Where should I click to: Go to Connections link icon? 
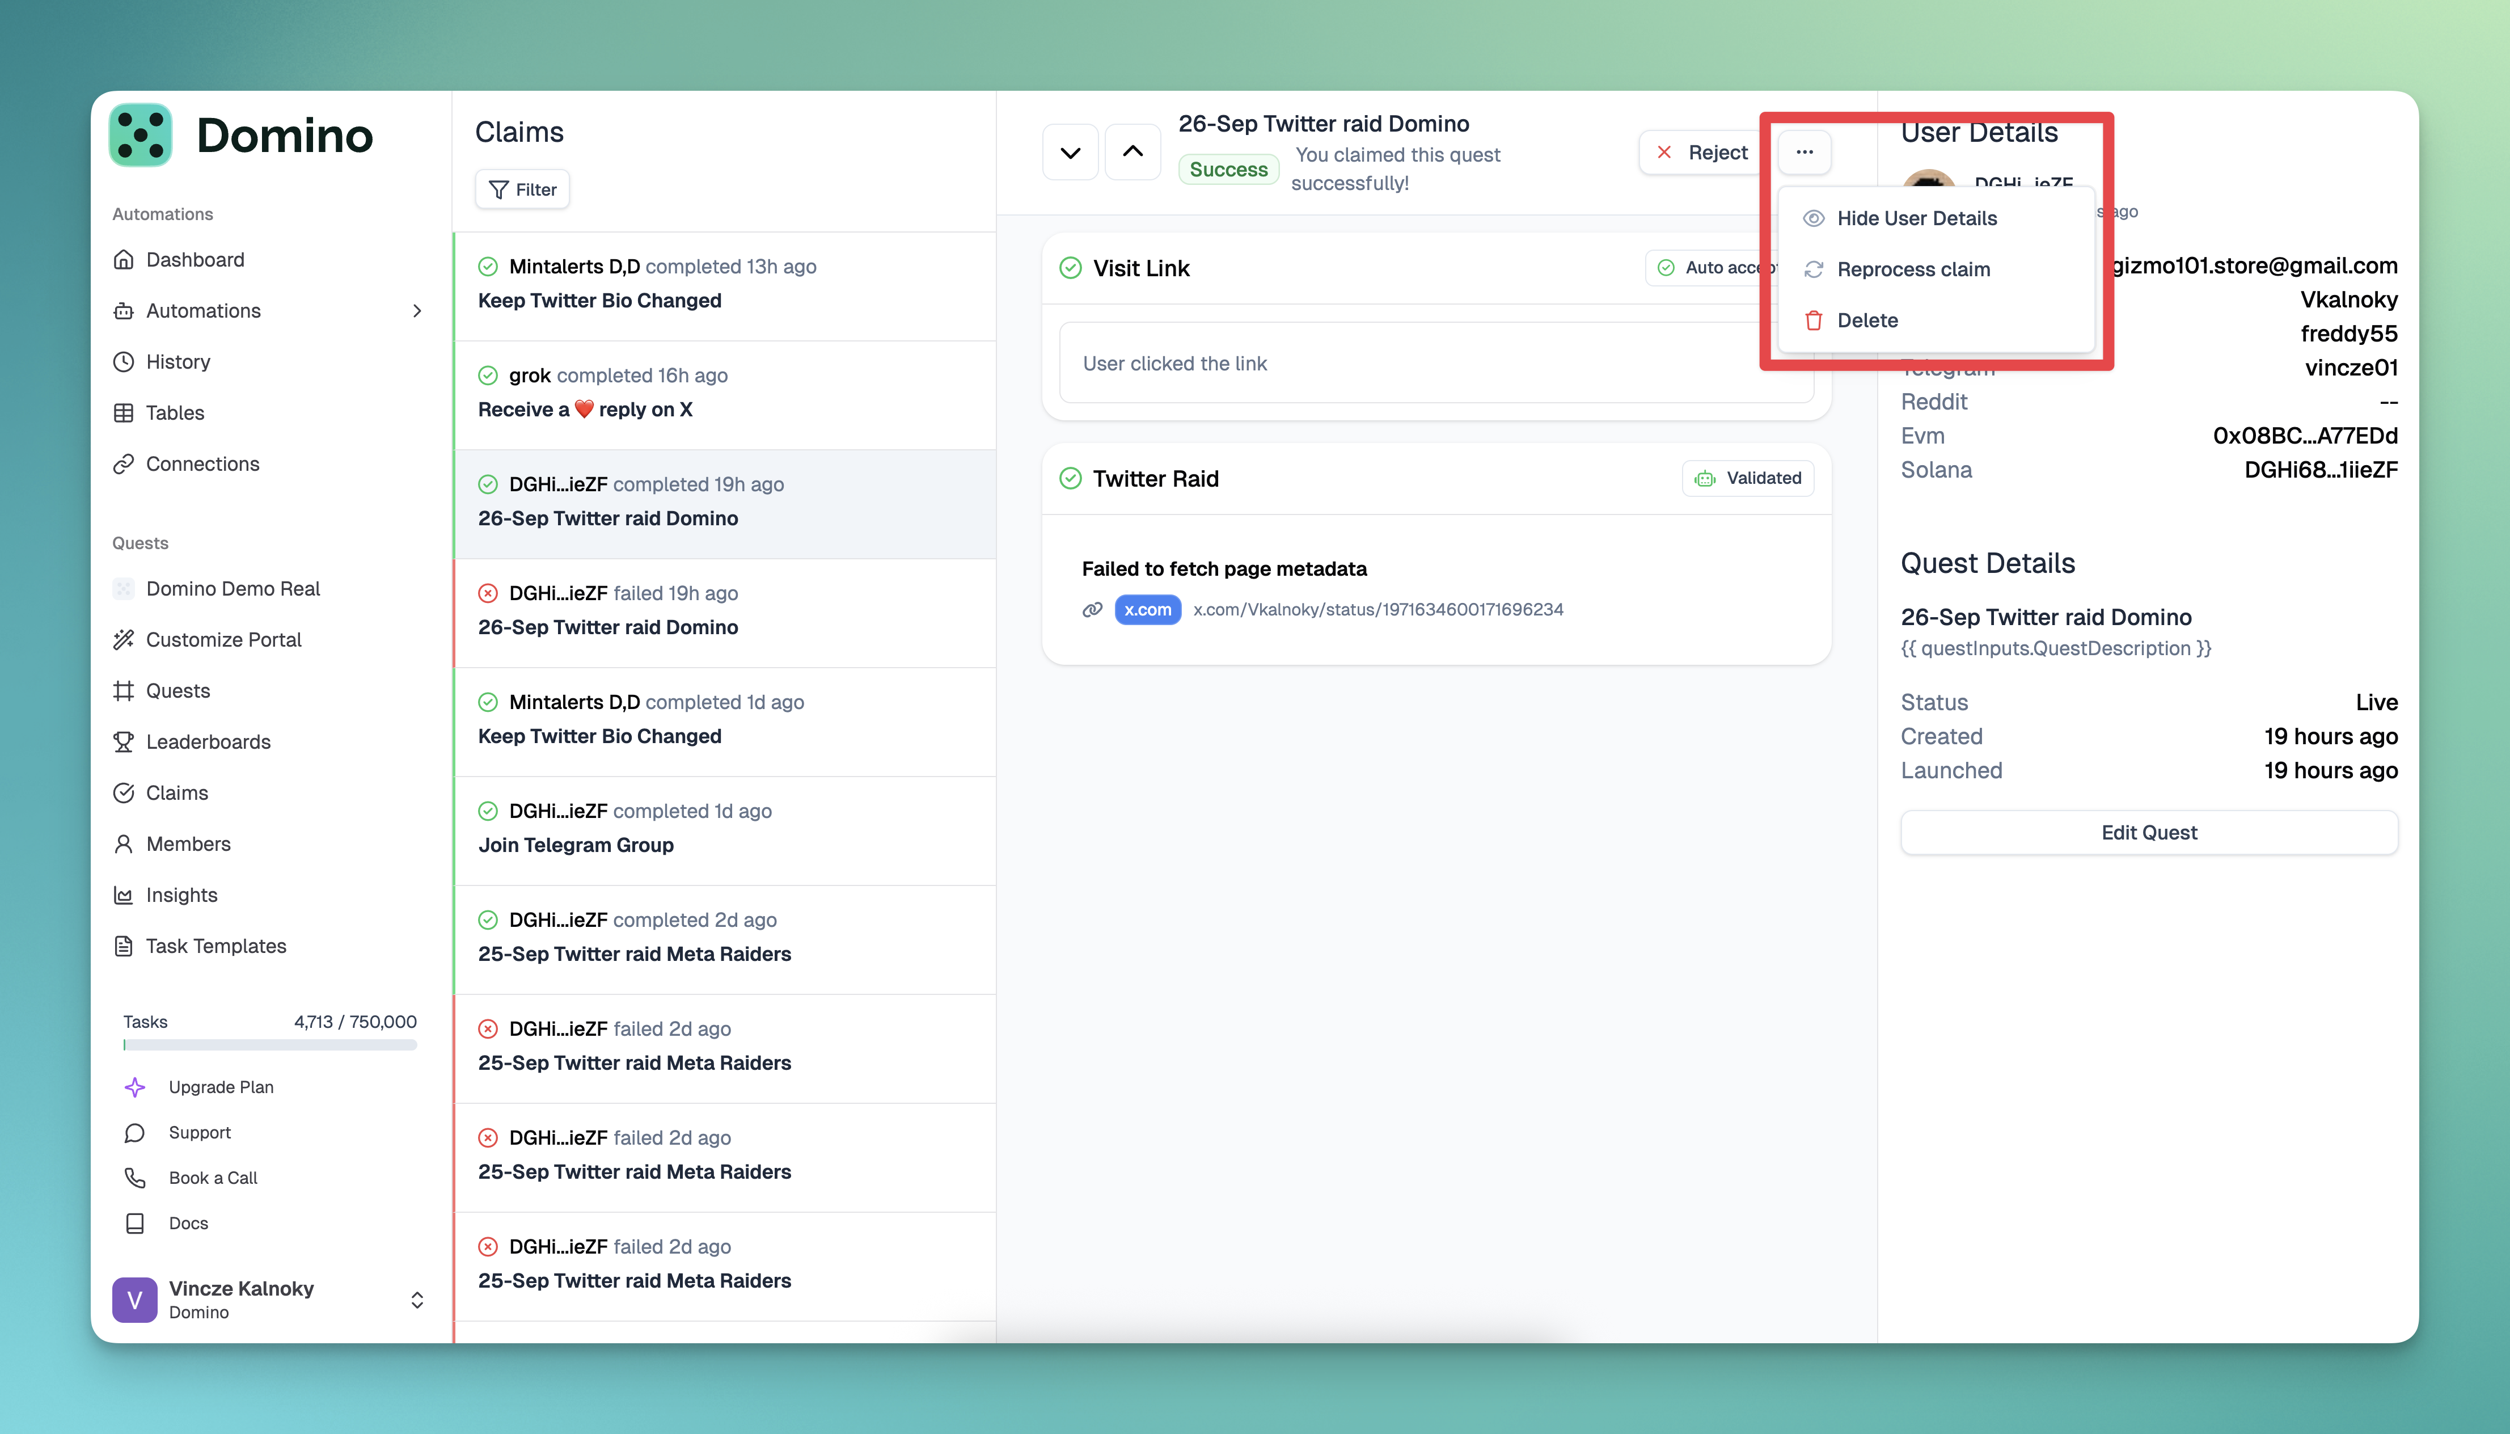(123, 464)
